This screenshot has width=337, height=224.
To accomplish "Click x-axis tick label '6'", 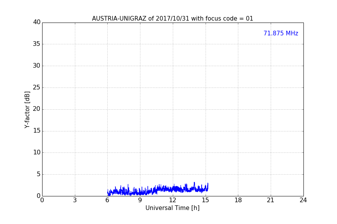I will point(107,200).
